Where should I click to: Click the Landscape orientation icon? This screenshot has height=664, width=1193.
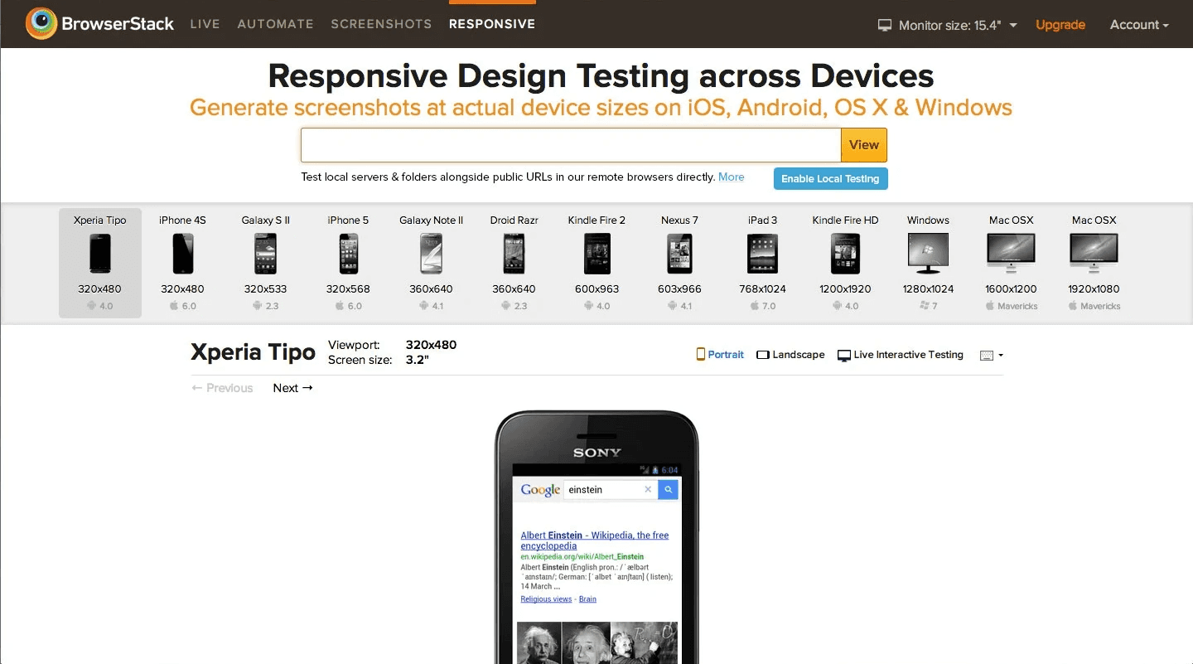point(763,355)
